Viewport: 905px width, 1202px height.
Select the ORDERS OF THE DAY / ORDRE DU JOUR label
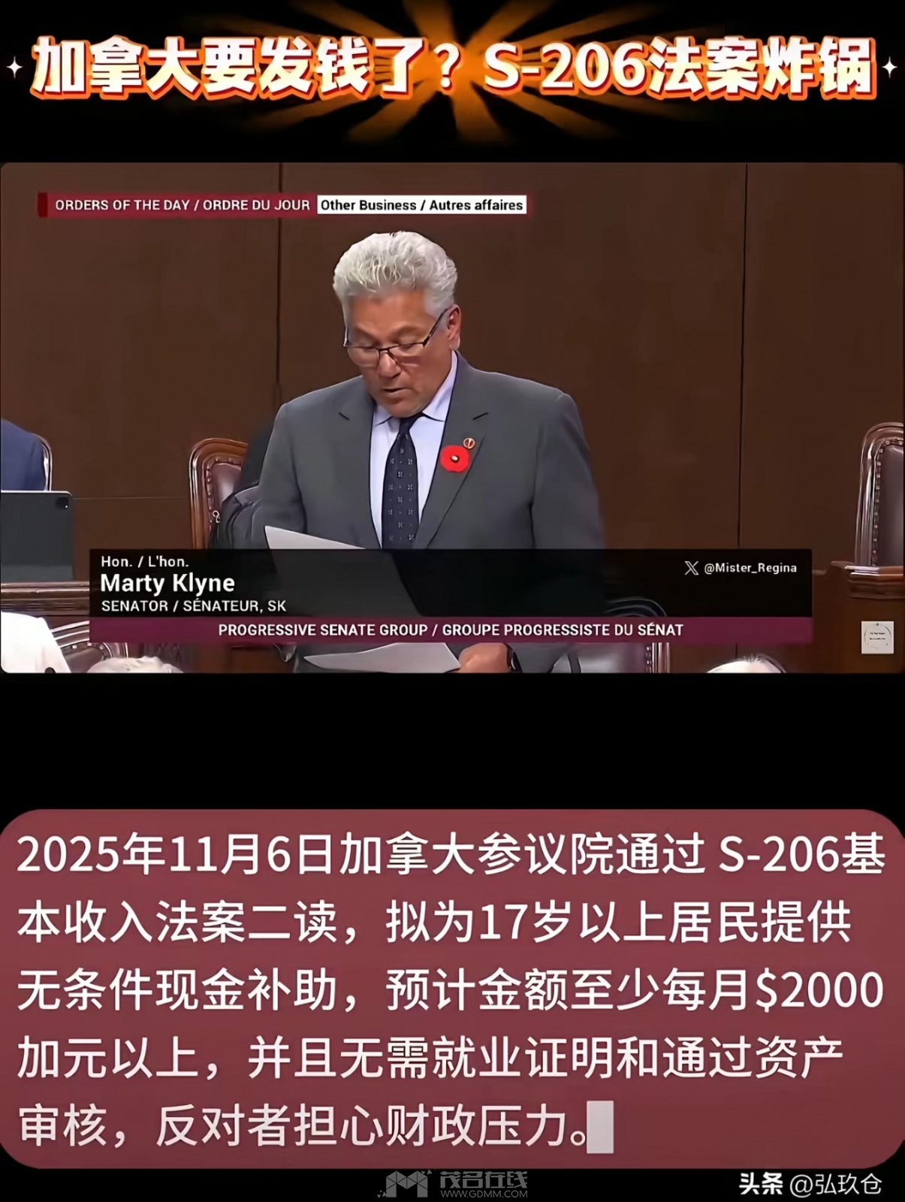coord(182,205)
